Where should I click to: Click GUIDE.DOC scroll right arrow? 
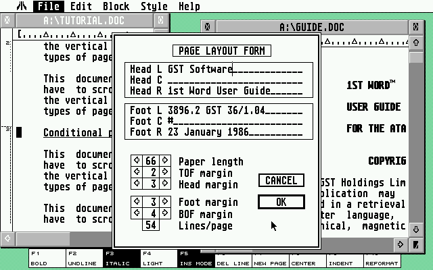pos(401,244)
